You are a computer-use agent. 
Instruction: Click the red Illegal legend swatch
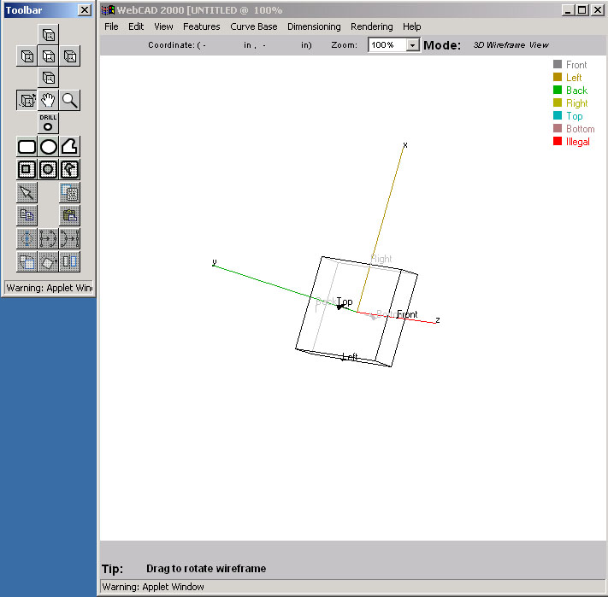click(558, 142)
